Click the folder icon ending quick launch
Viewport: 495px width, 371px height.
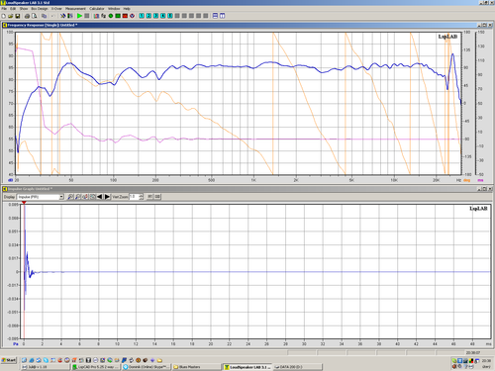(x=159, y=360)
